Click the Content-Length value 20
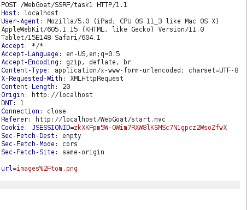The width and height of the screenshot is (247, 210). coord(66,87)
